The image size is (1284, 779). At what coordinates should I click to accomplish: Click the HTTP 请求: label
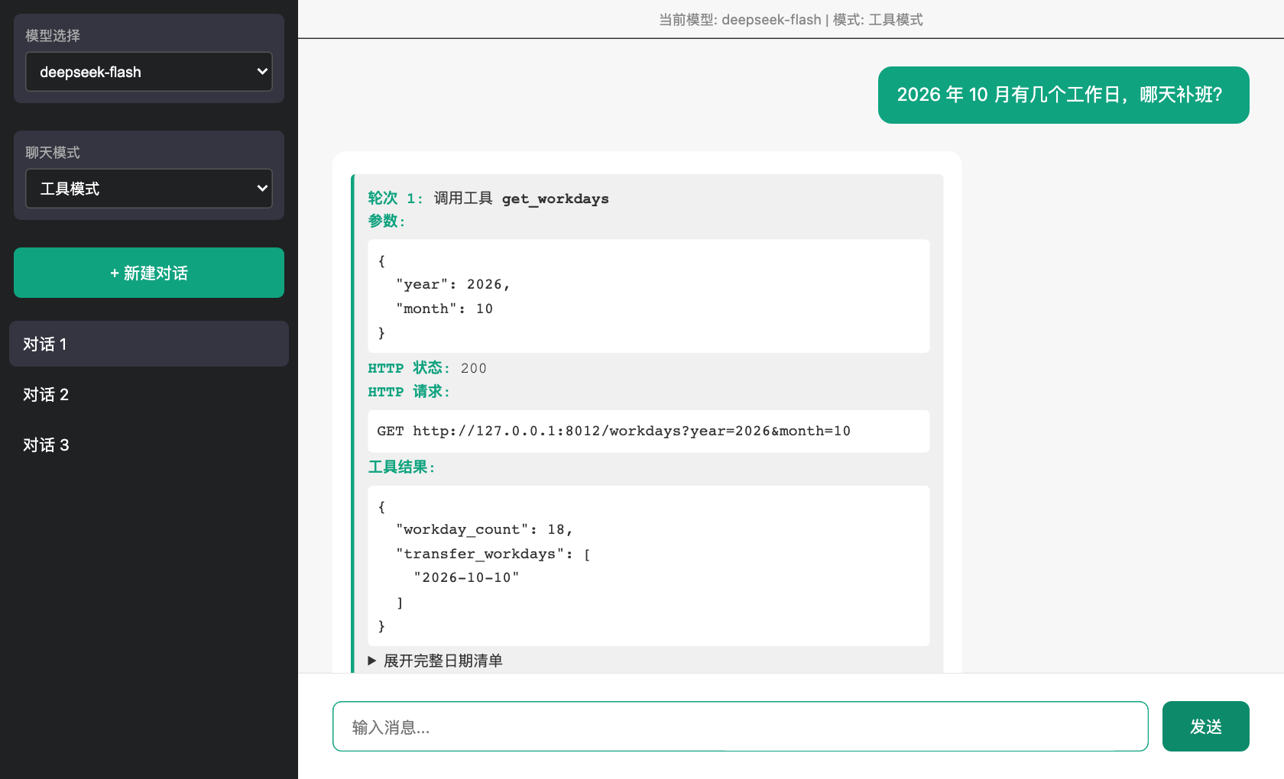pos(410,392)
